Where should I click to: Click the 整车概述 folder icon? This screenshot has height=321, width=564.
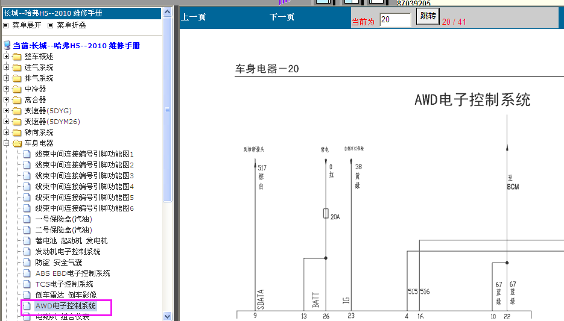pyautogui.click(x=17, y=57)
